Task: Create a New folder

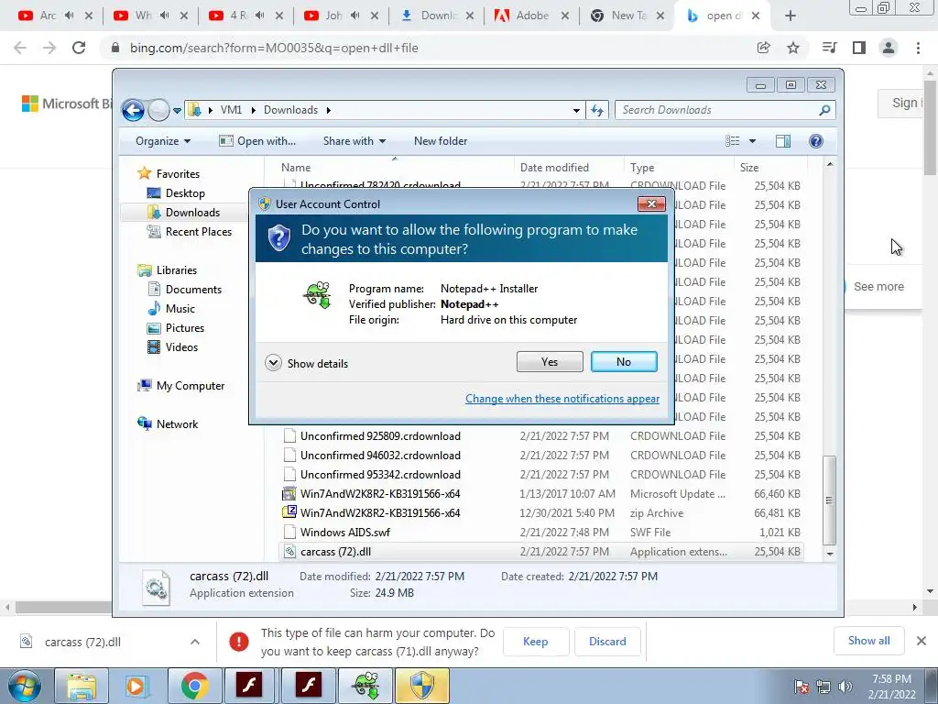Action: click(x=441, y=141)
